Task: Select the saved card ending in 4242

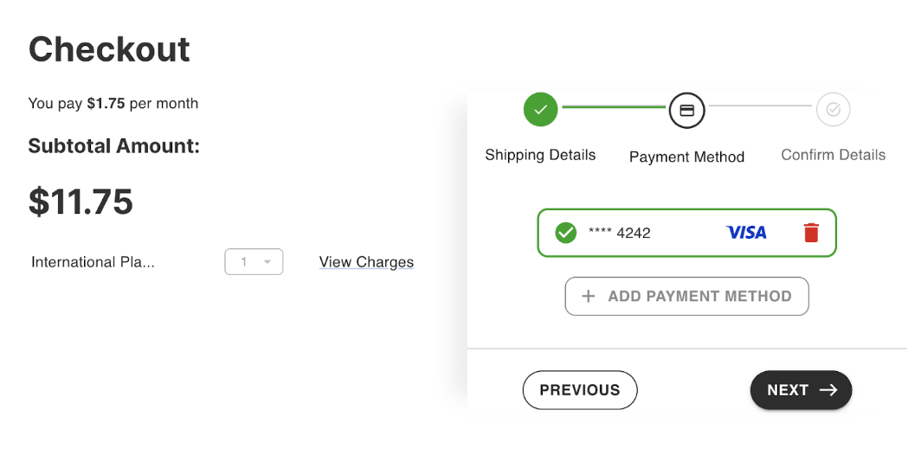Action: pos(686,233)
